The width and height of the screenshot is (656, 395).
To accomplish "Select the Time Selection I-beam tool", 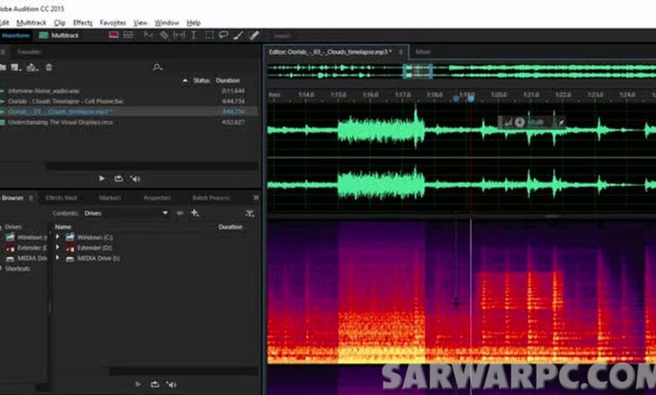I will [x=193, y=35].
